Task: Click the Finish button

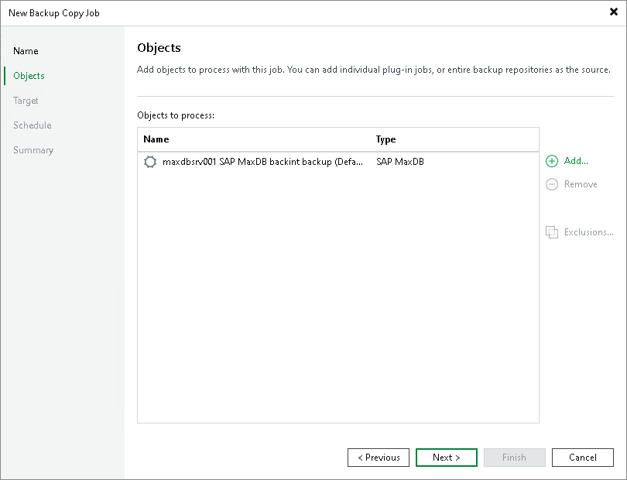Action: (514, 458)
